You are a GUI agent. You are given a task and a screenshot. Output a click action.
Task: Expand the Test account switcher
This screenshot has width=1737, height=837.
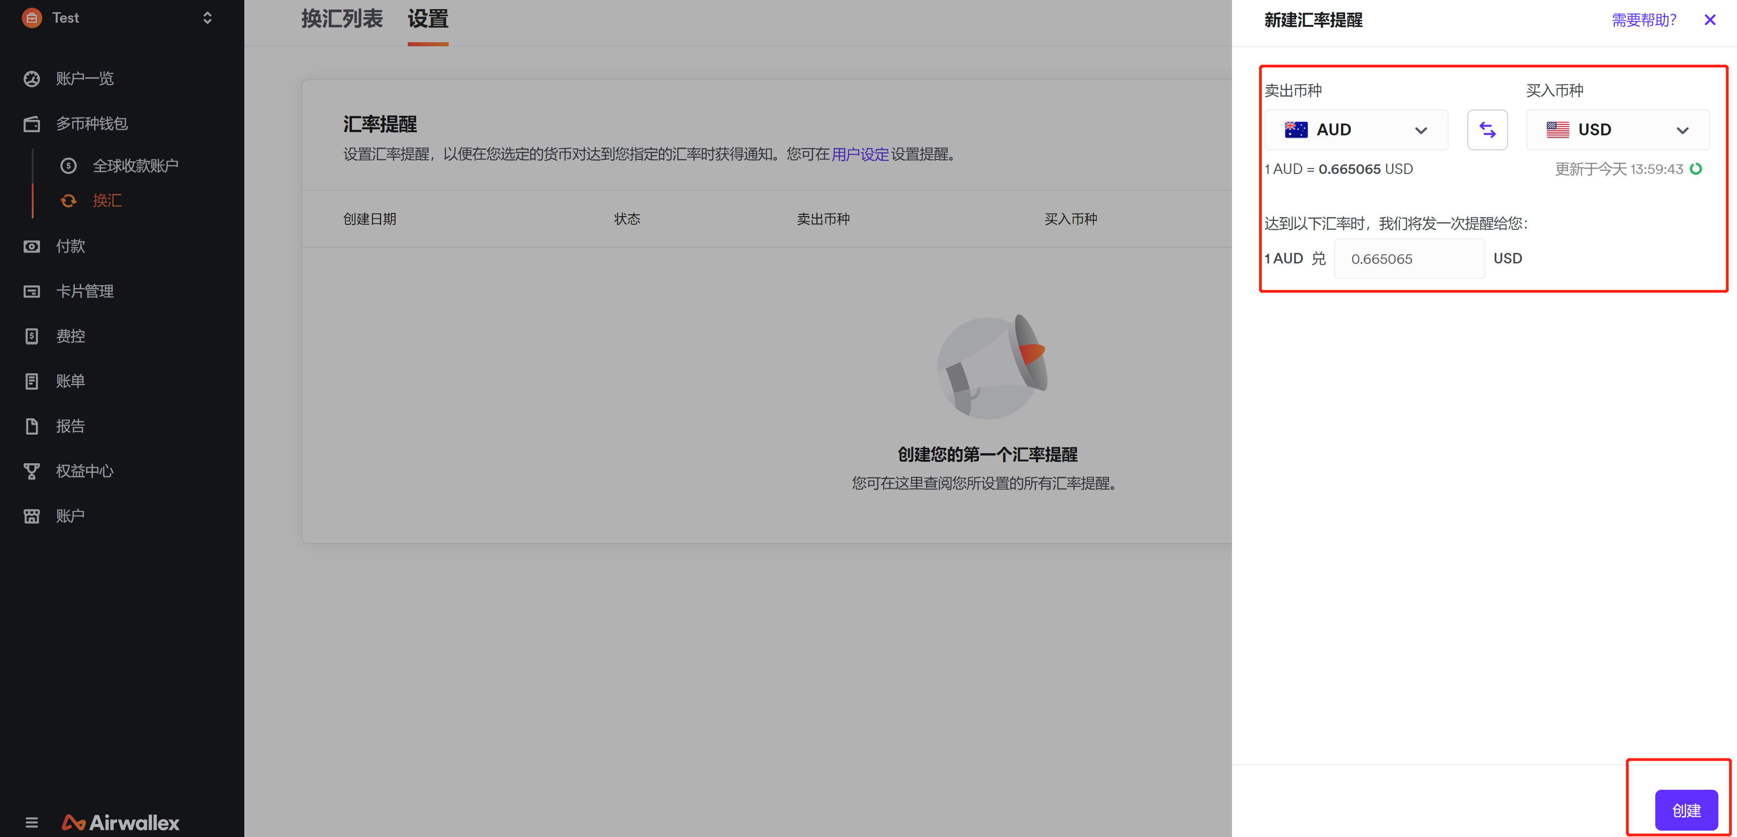point(207,18)
